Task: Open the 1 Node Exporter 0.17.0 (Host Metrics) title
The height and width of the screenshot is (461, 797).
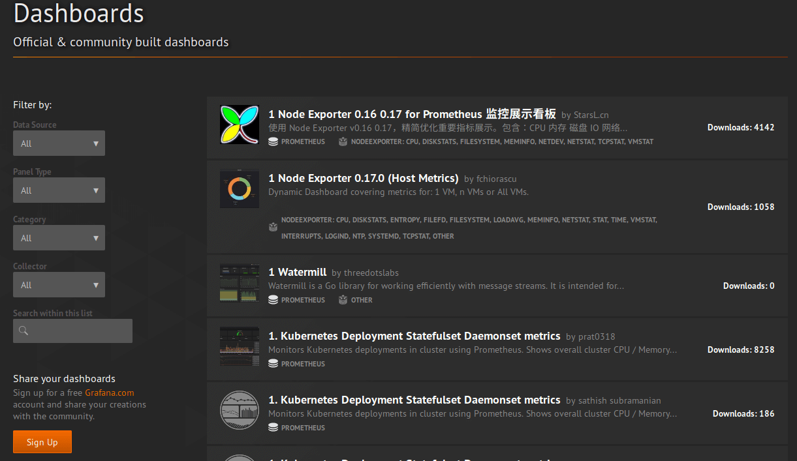Action: coord(363,178)
